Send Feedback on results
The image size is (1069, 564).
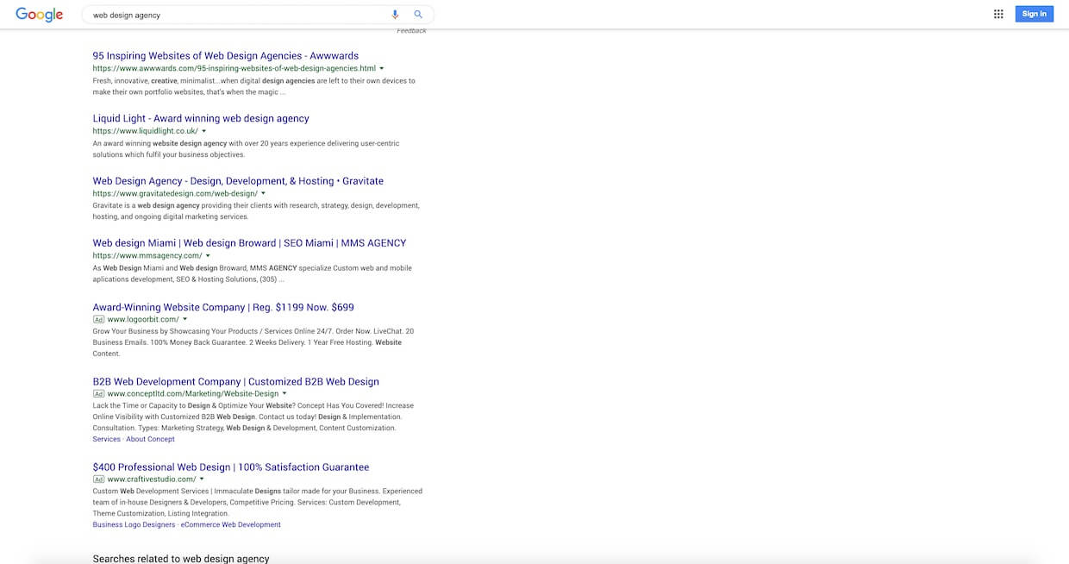pyautogui.click(x=411, y=31)
